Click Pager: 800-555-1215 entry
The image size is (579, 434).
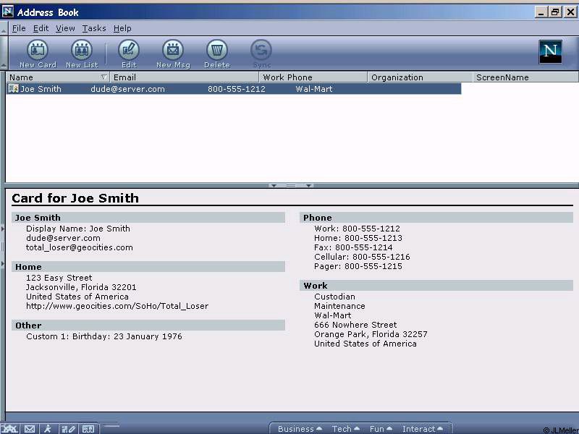tap(358, 266)
